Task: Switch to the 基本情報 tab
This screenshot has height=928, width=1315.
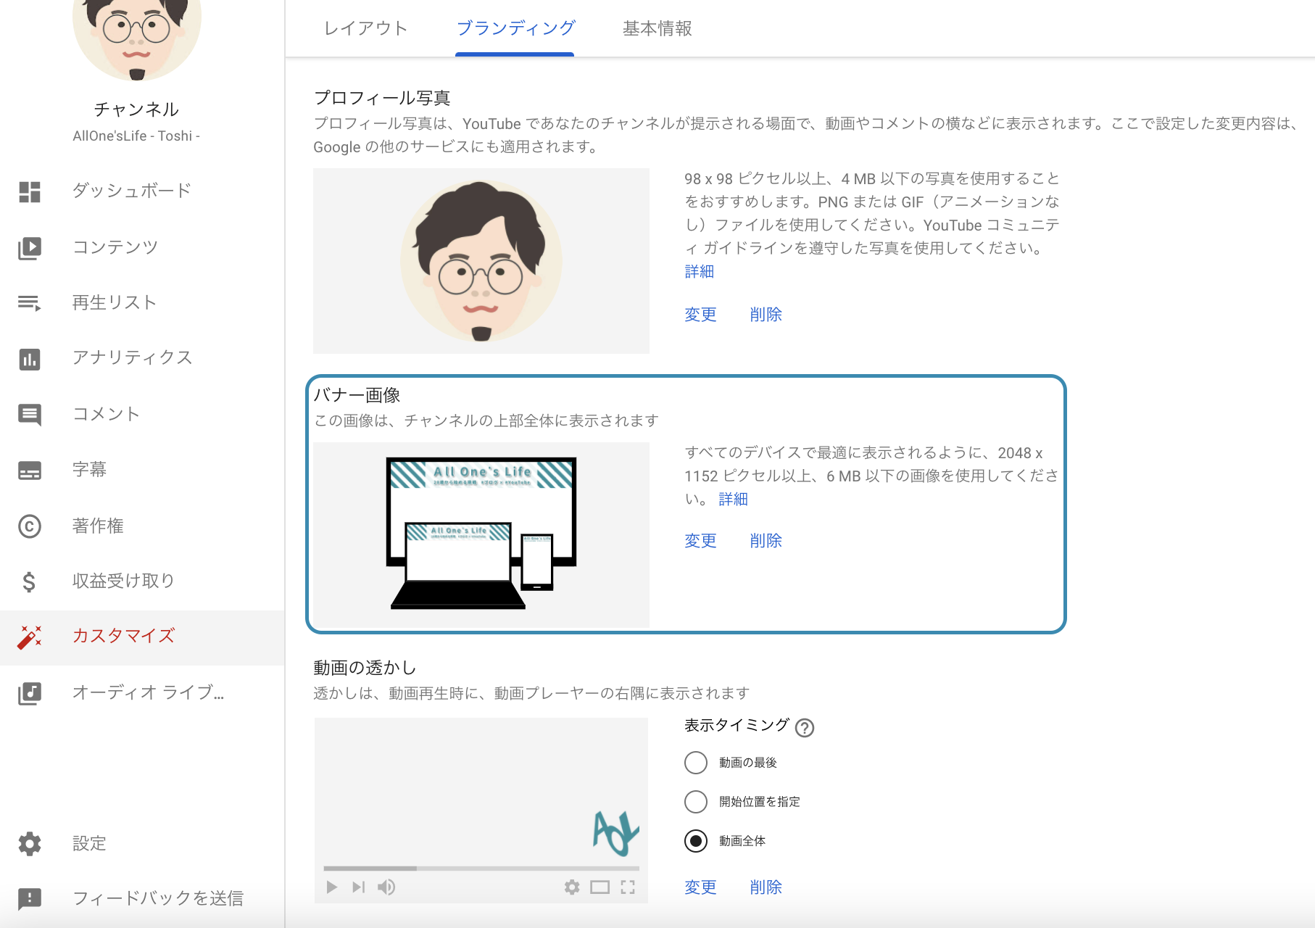Action: tap(655, 28)
